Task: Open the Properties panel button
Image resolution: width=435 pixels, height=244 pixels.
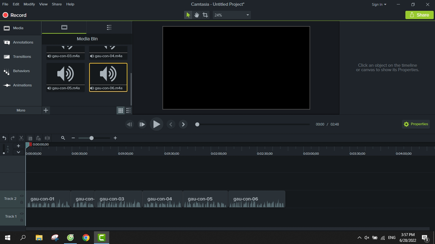Action: pos(416,124)
